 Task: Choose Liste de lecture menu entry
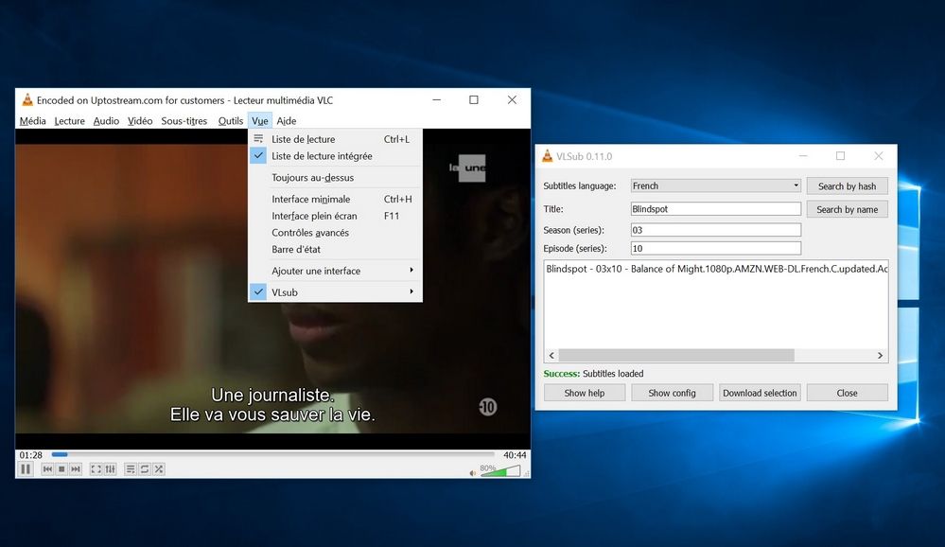click(335, 139)
